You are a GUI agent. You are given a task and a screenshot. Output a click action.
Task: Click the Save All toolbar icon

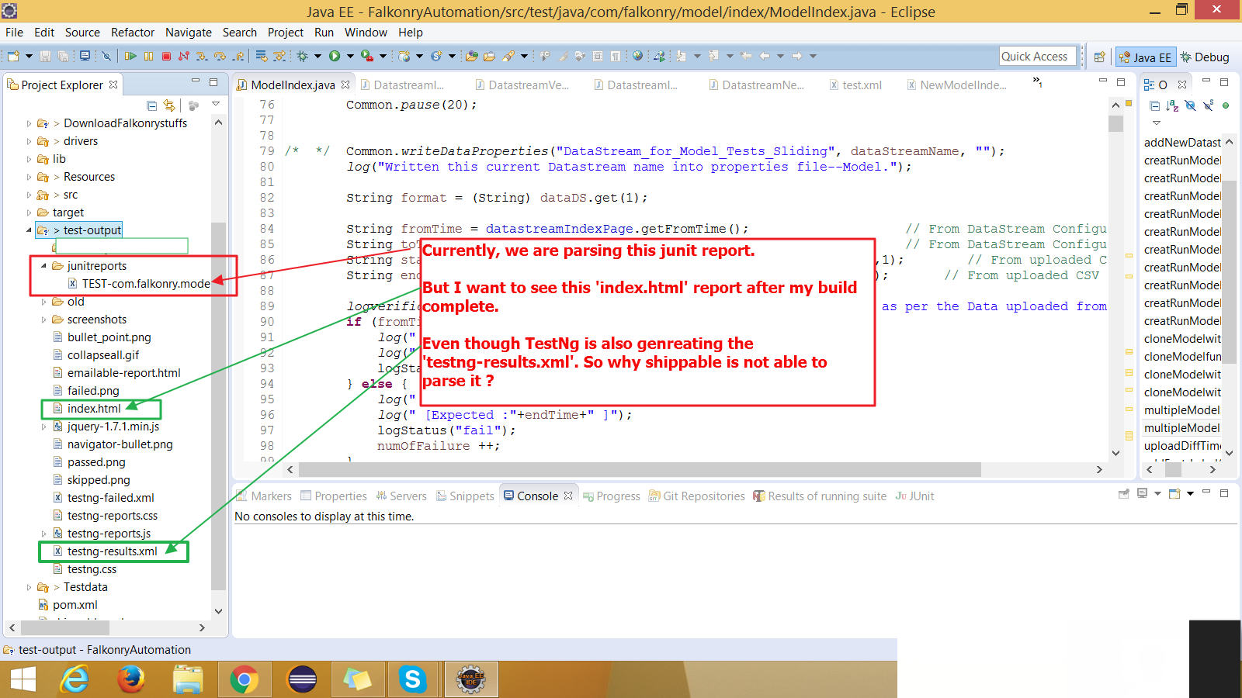64,56
